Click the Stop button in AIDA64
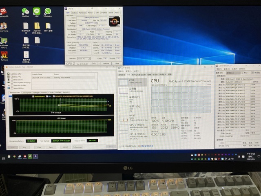The width and height of the screenshot is (261, 196). 24,147
